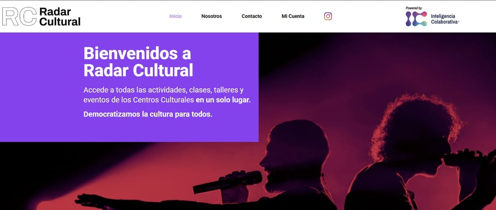Screen dimensions: 496x210
Task: Click the Inteligencia Colaborativa wordmark
Action: pos(445,19)
